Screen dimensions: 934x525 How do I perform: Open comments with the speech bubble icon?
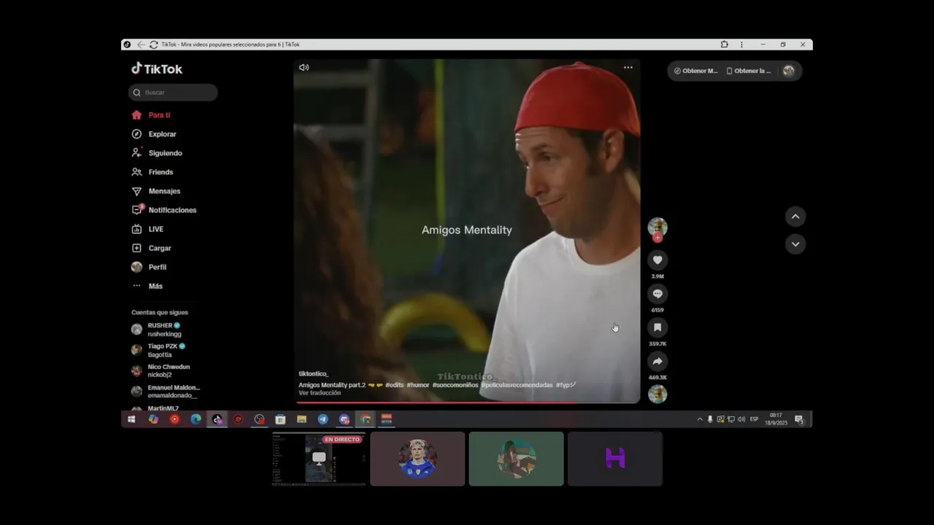[657, 294]
